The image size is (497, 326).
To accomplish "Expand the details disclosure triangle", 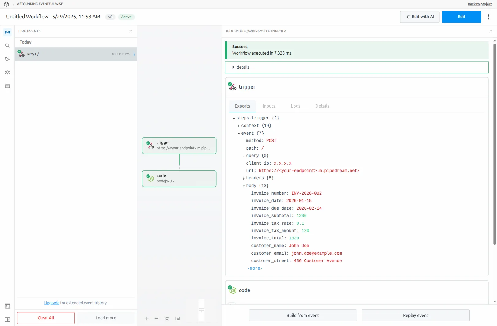I will pos(233,67).
